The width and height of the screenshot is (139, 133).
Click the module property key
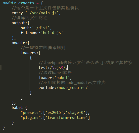coord(18,43)
